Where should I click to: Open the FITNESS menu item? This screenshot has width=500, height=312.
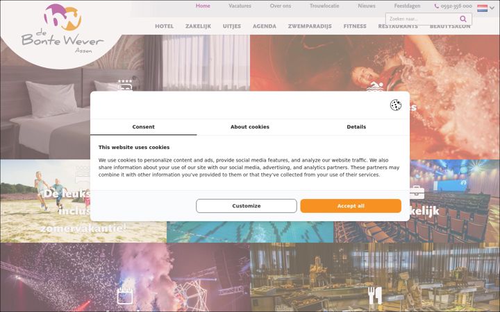tap(355, 26)
